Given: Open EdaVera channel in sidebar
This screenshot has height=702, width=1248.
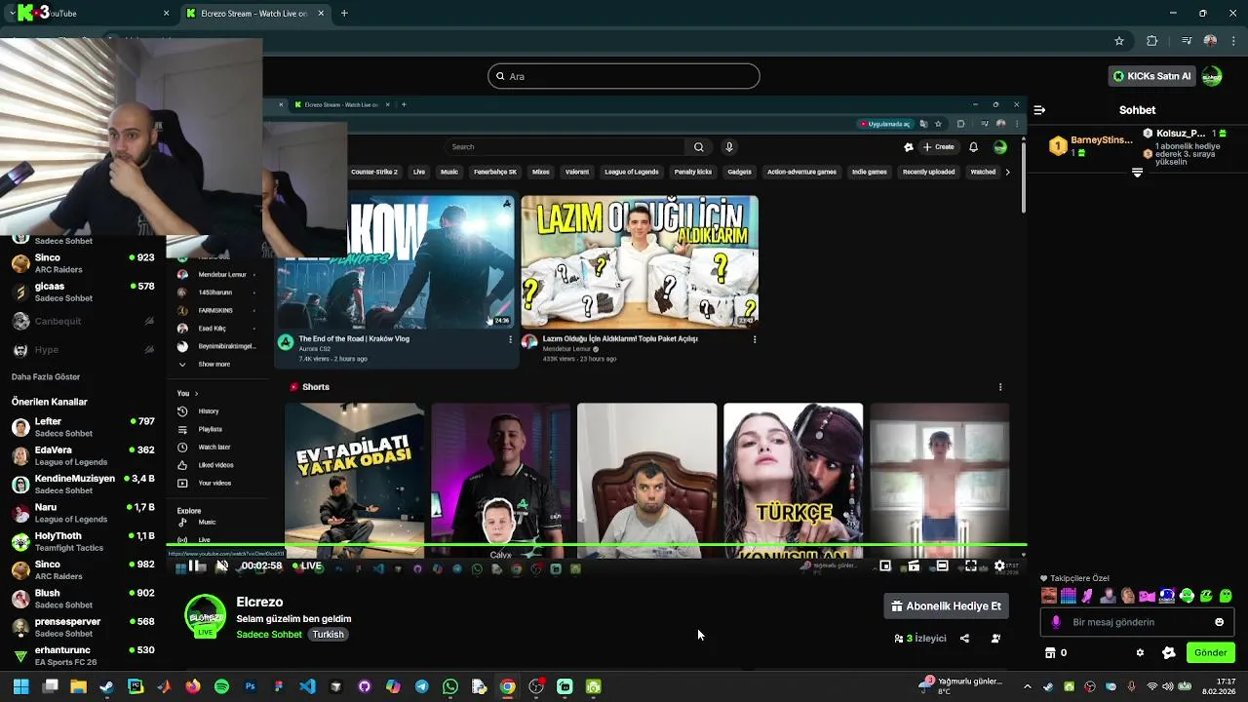Looking at the screenshot, I should pos(83,455).
